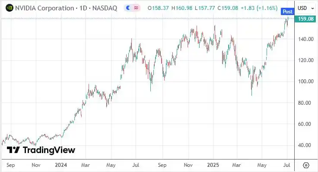Click the pink approximately-equal data indicator icon
This screenshot has height=172, width=318.
click(136, 8)
